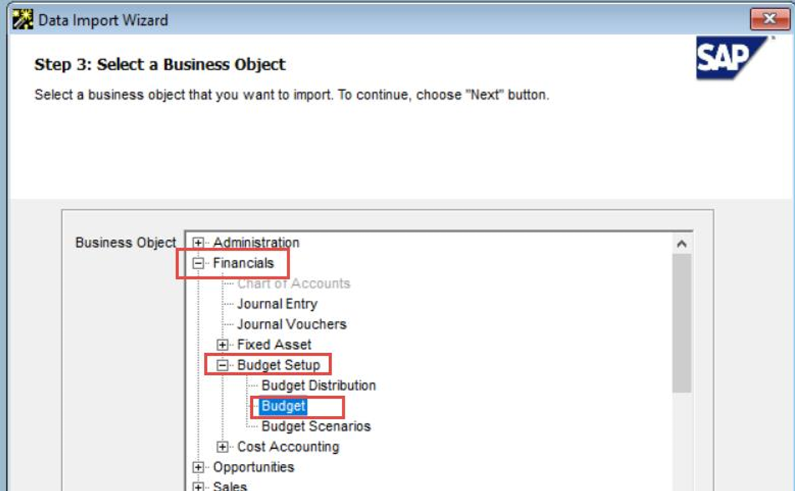Select the Cost Accounting item
The height and width of the screenshot is (491, 795).
288,447
